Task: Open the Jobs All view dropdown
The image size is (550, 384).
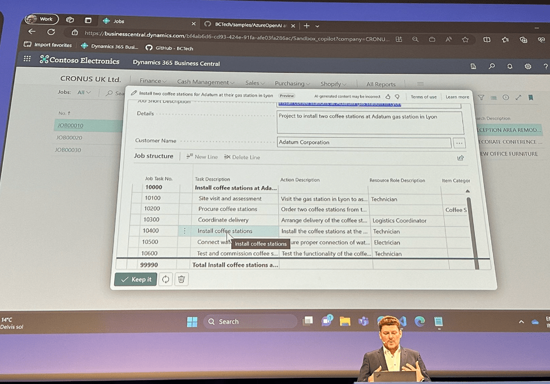Action: [84, 93]
